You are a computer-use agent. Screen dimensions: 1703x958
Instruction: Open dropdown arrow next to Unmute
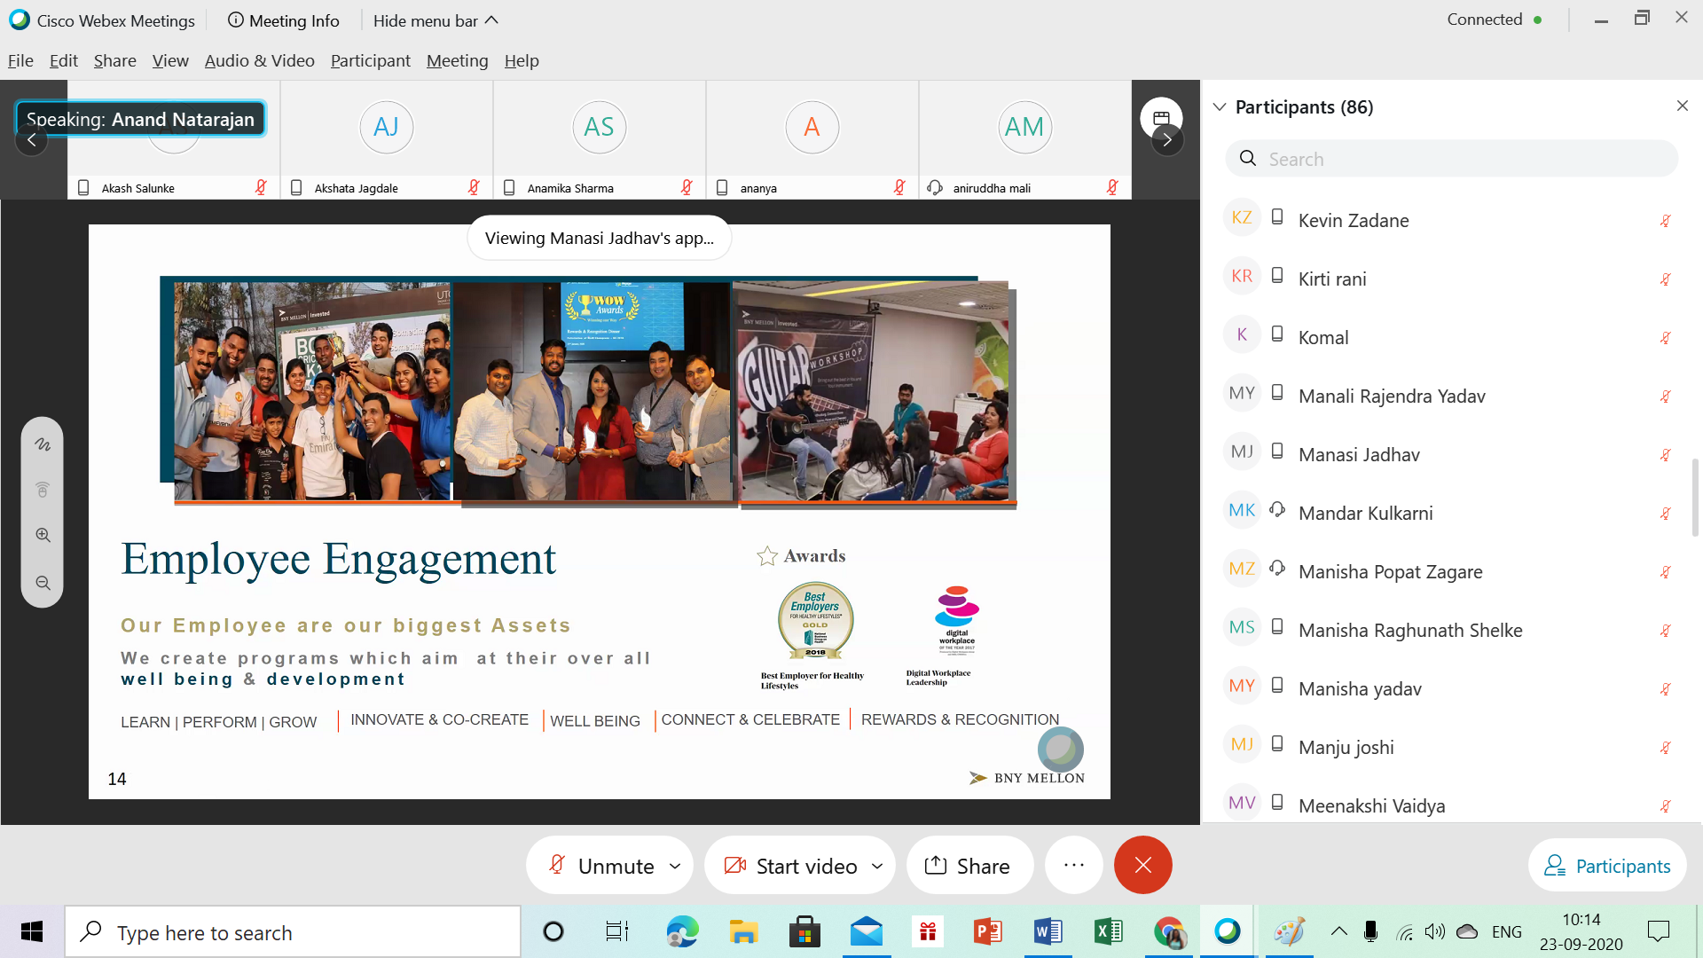tap(675, 866)
